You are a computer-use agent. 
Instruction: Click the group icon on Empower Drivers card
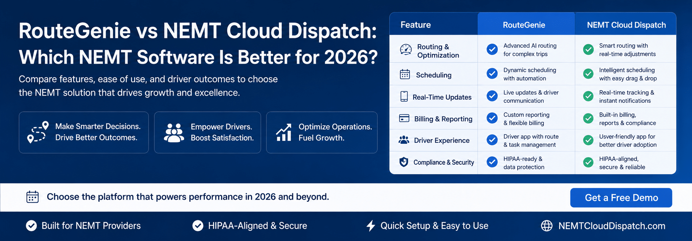(x=174, y=133)
